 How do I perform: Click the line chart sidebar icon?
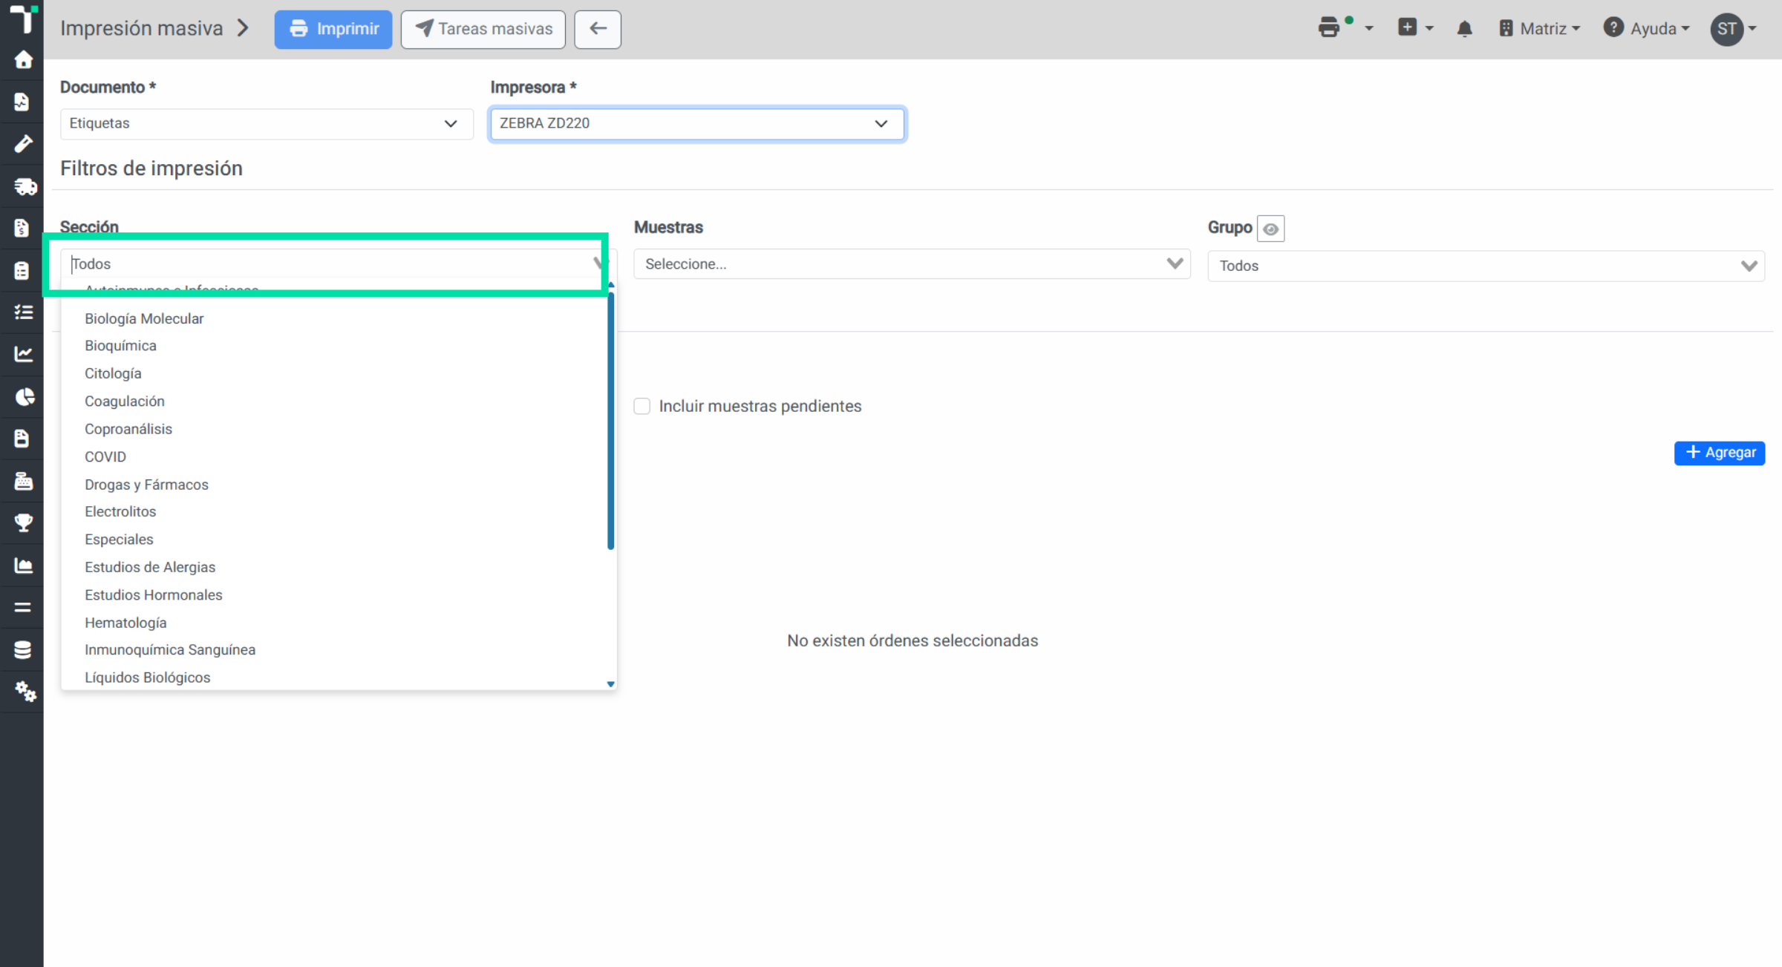coord(23,354)
